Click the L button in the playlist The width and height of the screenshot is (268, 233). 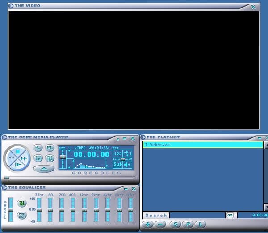pyautogui.click(x=200, y=224)
